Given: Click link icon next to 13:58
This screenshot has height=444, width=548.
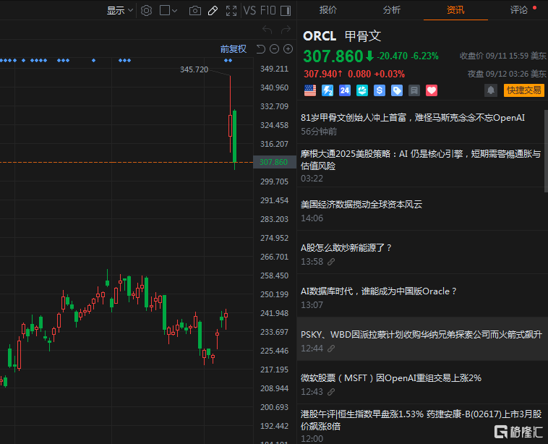Looking at the screenshot, I should pos(331,262).
